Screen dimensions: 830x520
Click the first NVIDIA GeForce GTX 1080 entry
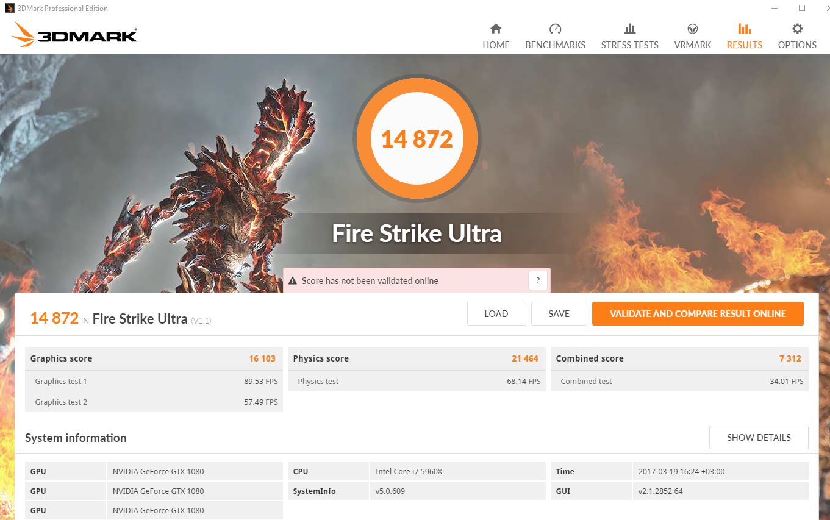click(x=159, y=471)
